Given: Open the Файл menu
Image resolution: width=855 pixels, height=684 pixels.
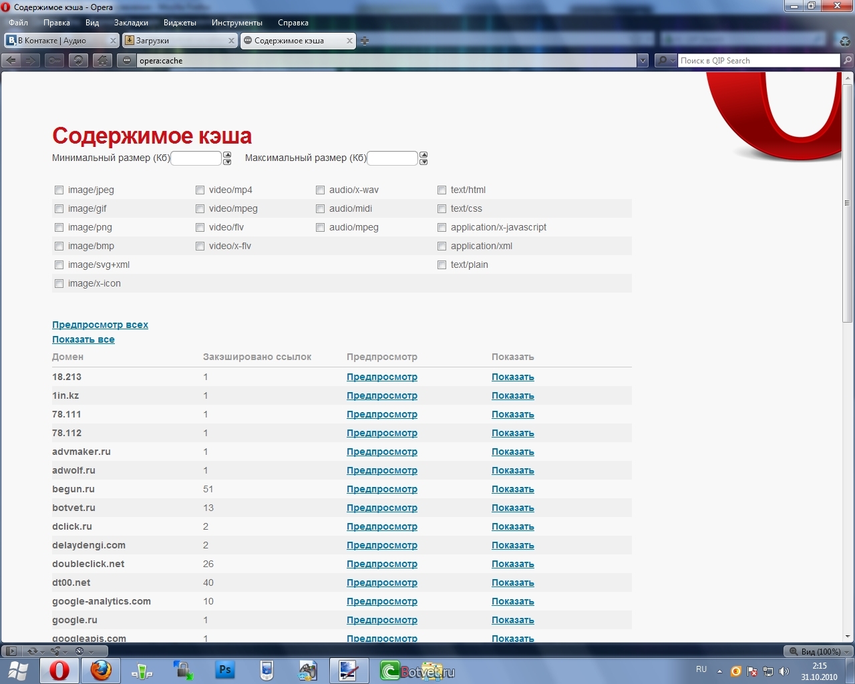Looking at the screenshot, I should (18, 23).
